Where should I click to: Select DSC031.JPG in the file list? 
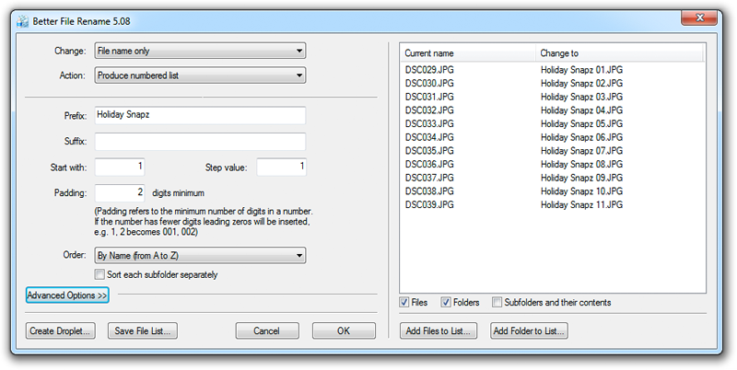point(429,97)
